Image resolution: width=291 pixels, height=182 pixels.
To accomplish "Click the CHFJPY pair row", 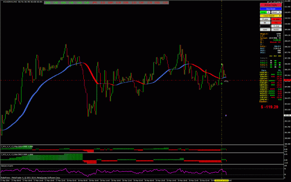I will [x=271, y=97].
